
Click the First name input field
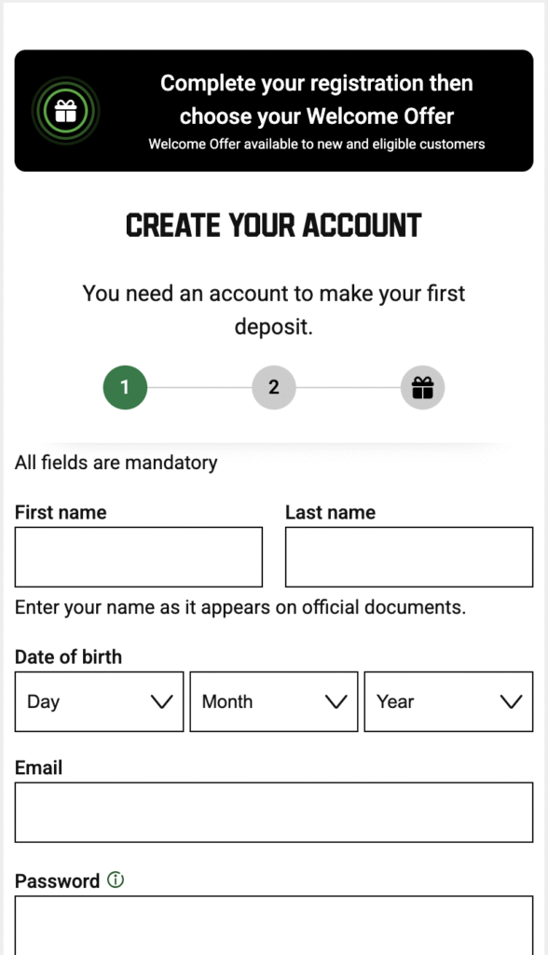tap(138, 557)
